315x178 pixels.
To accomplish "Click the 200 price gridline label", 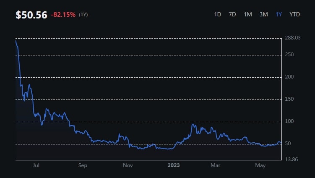I will coord(289,77).
